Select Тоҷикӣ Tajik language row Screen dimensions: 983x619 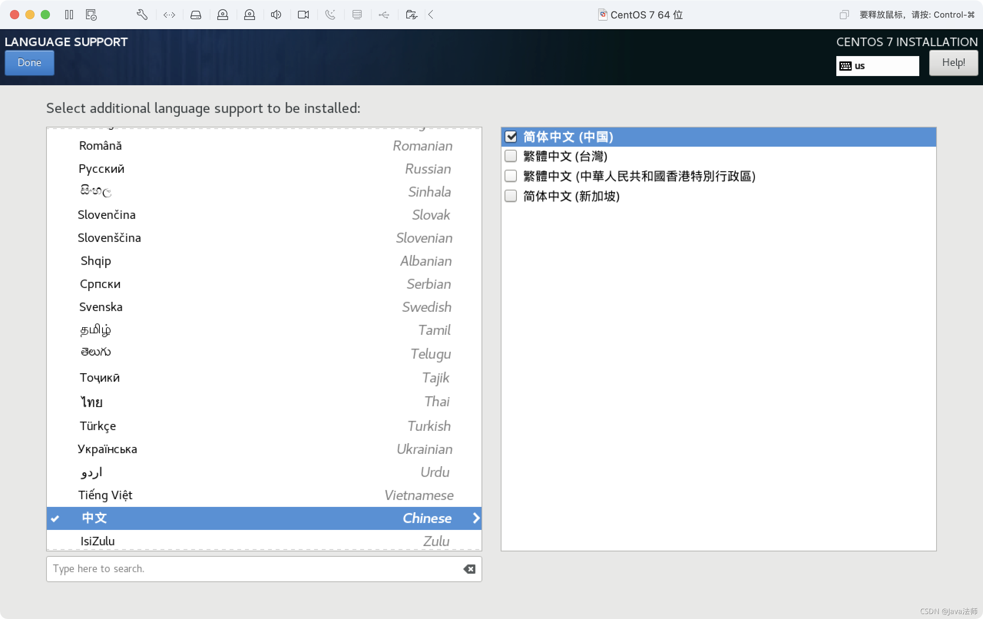point(264,377)
